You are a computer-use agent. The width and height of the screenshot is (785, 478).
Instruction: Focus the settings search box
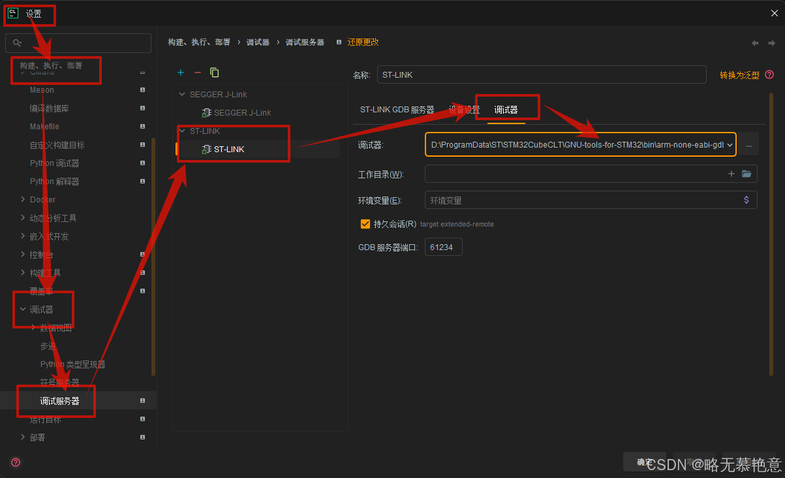coord(78,43)
